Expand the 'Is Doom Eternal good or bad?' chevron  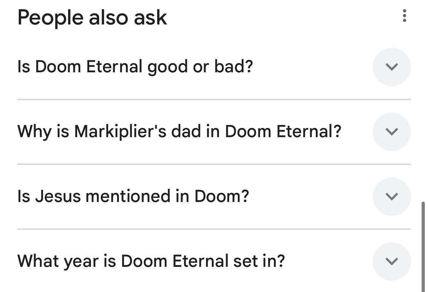click(x=391, y=67)
